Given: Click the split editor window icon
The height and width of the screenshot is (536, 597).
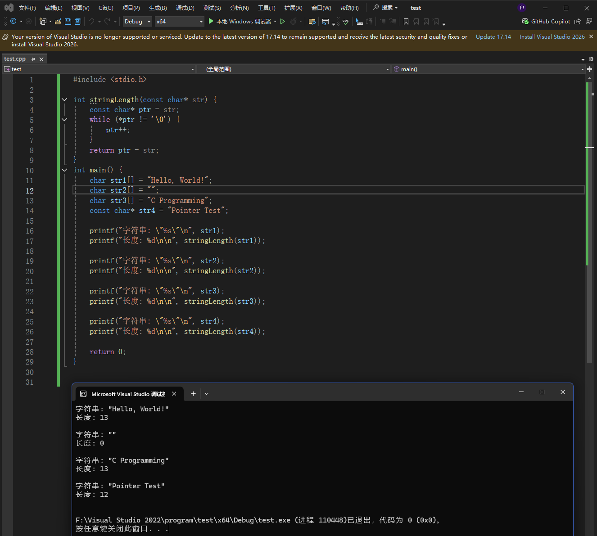Looking at the screenshot, I should [x=589, y=69].
